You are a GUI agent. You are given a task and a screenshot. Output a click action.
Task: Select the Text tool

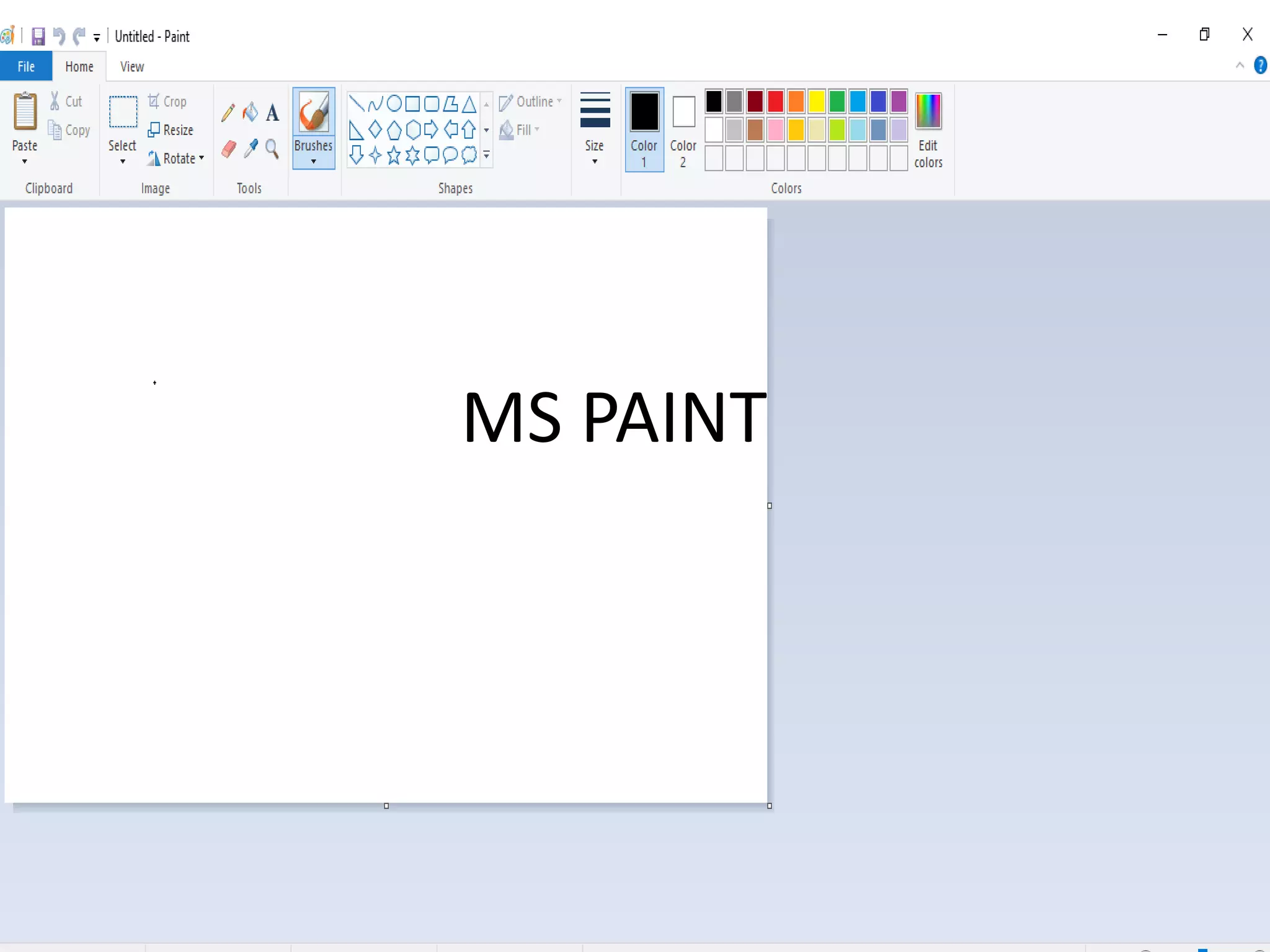272,112
